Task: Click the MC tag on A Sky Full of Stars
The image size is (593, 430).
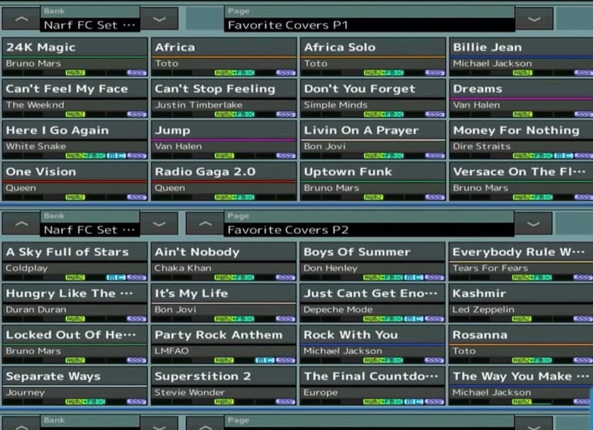Action: tap(116, 277)
